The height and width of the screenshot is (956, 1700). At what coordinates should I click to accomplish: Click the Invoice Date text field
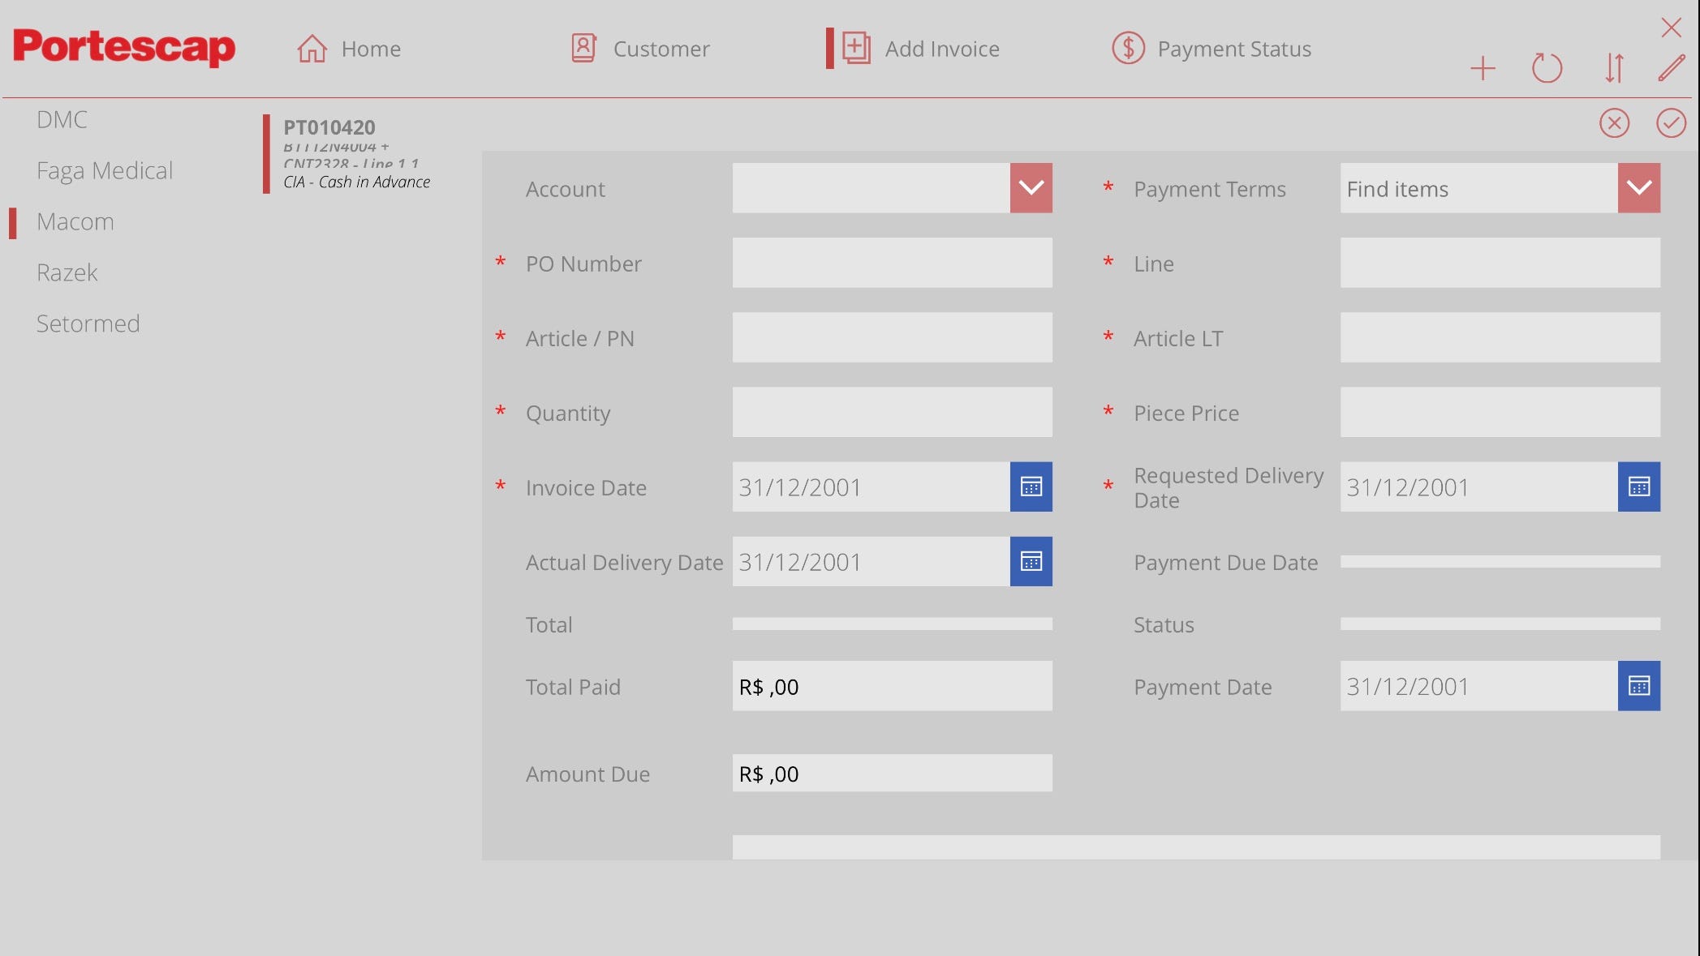pyautogui.click(x=871, y=487)
